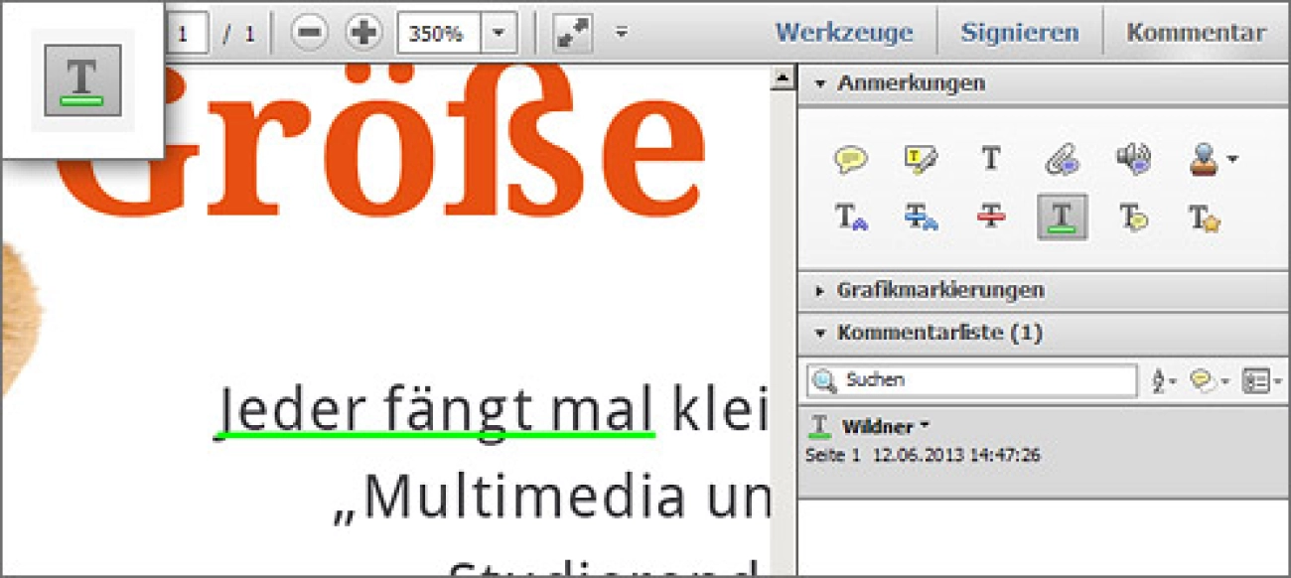The height and width of the screenshot is (578, 1291).
Task: Select the attach file annotation tool
Action: click(x=1063, y=159)
